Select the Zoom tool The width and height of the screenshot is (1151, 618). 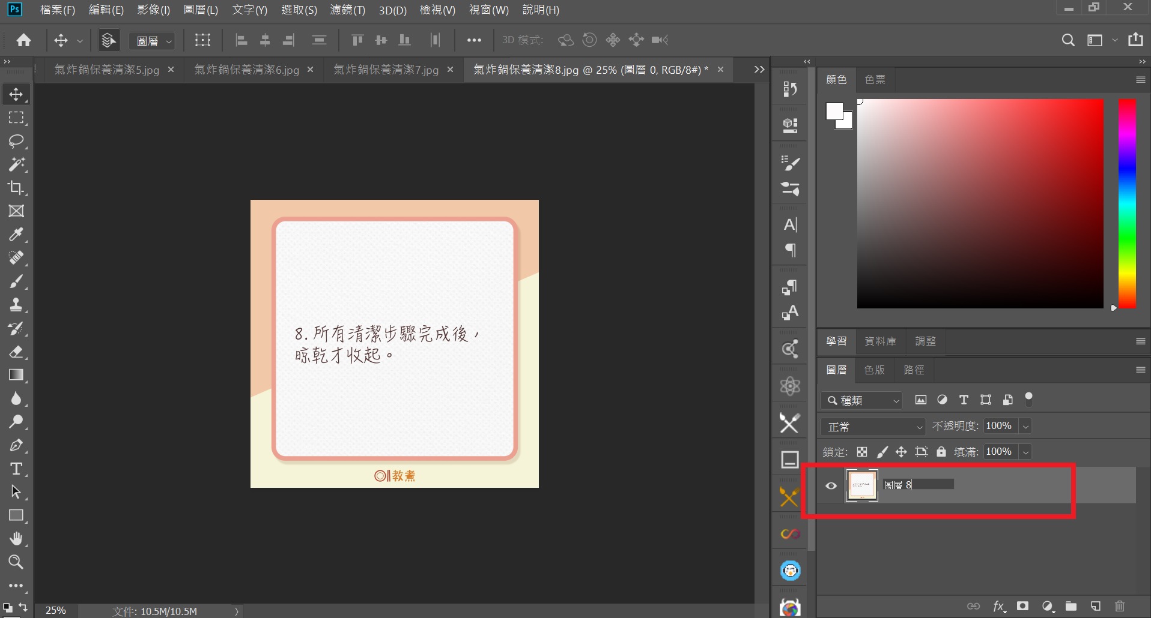[x=16, y=562]
